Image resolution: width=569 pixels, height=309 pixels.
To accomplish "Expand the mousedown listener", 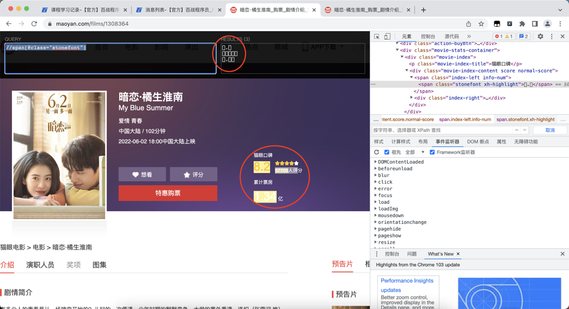I will tap(376, 215).
